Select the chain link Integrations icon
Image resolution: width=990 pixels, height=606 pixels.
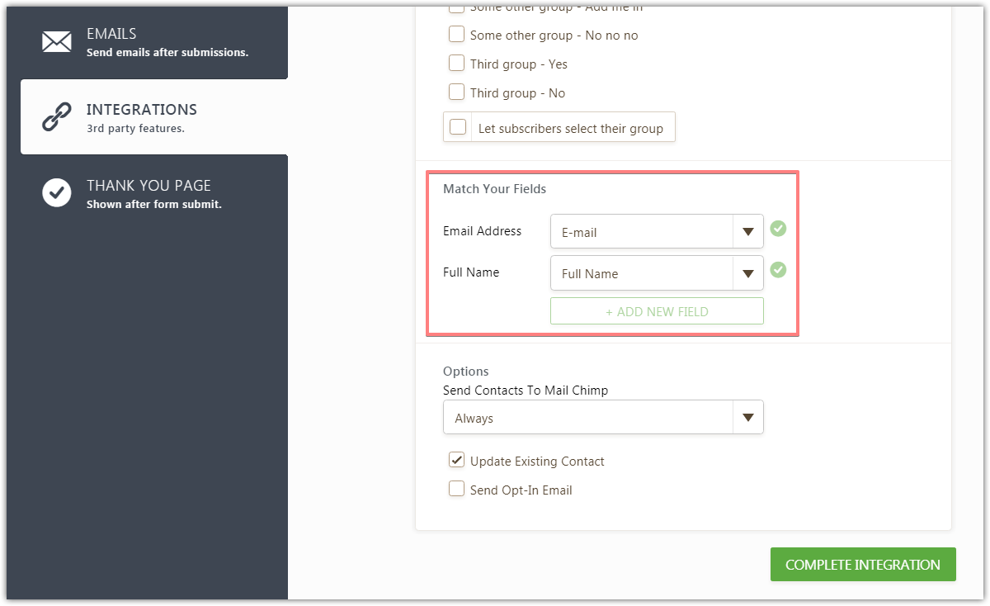click(x=56, y=116)
